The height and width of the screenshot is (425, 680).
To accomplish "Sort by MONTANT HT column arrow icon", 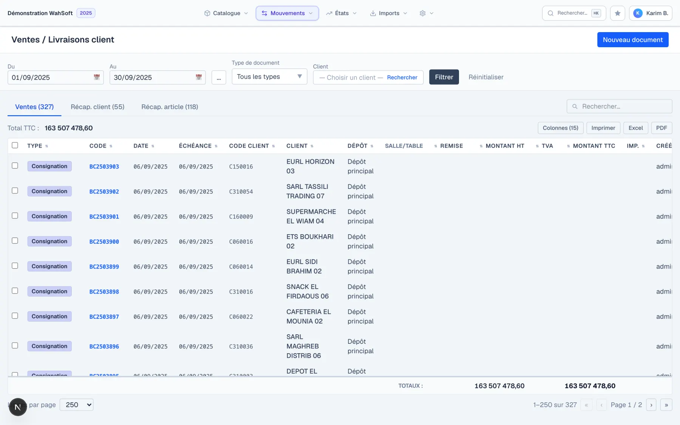I will pyautogui.click(x=481, y=146).
